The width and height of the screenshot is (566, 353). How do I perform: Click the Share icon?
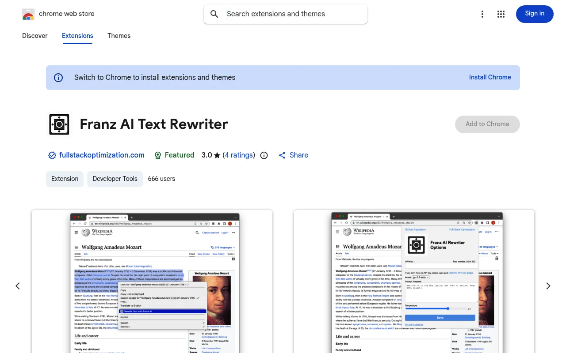pyautogui.click(x=282, y=155)
